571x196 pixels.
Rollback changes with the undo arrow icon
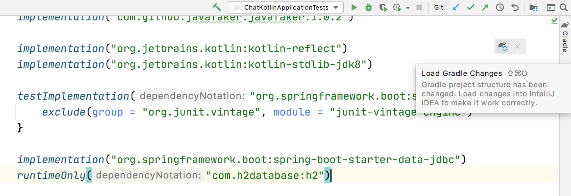[x=515, y=7]
